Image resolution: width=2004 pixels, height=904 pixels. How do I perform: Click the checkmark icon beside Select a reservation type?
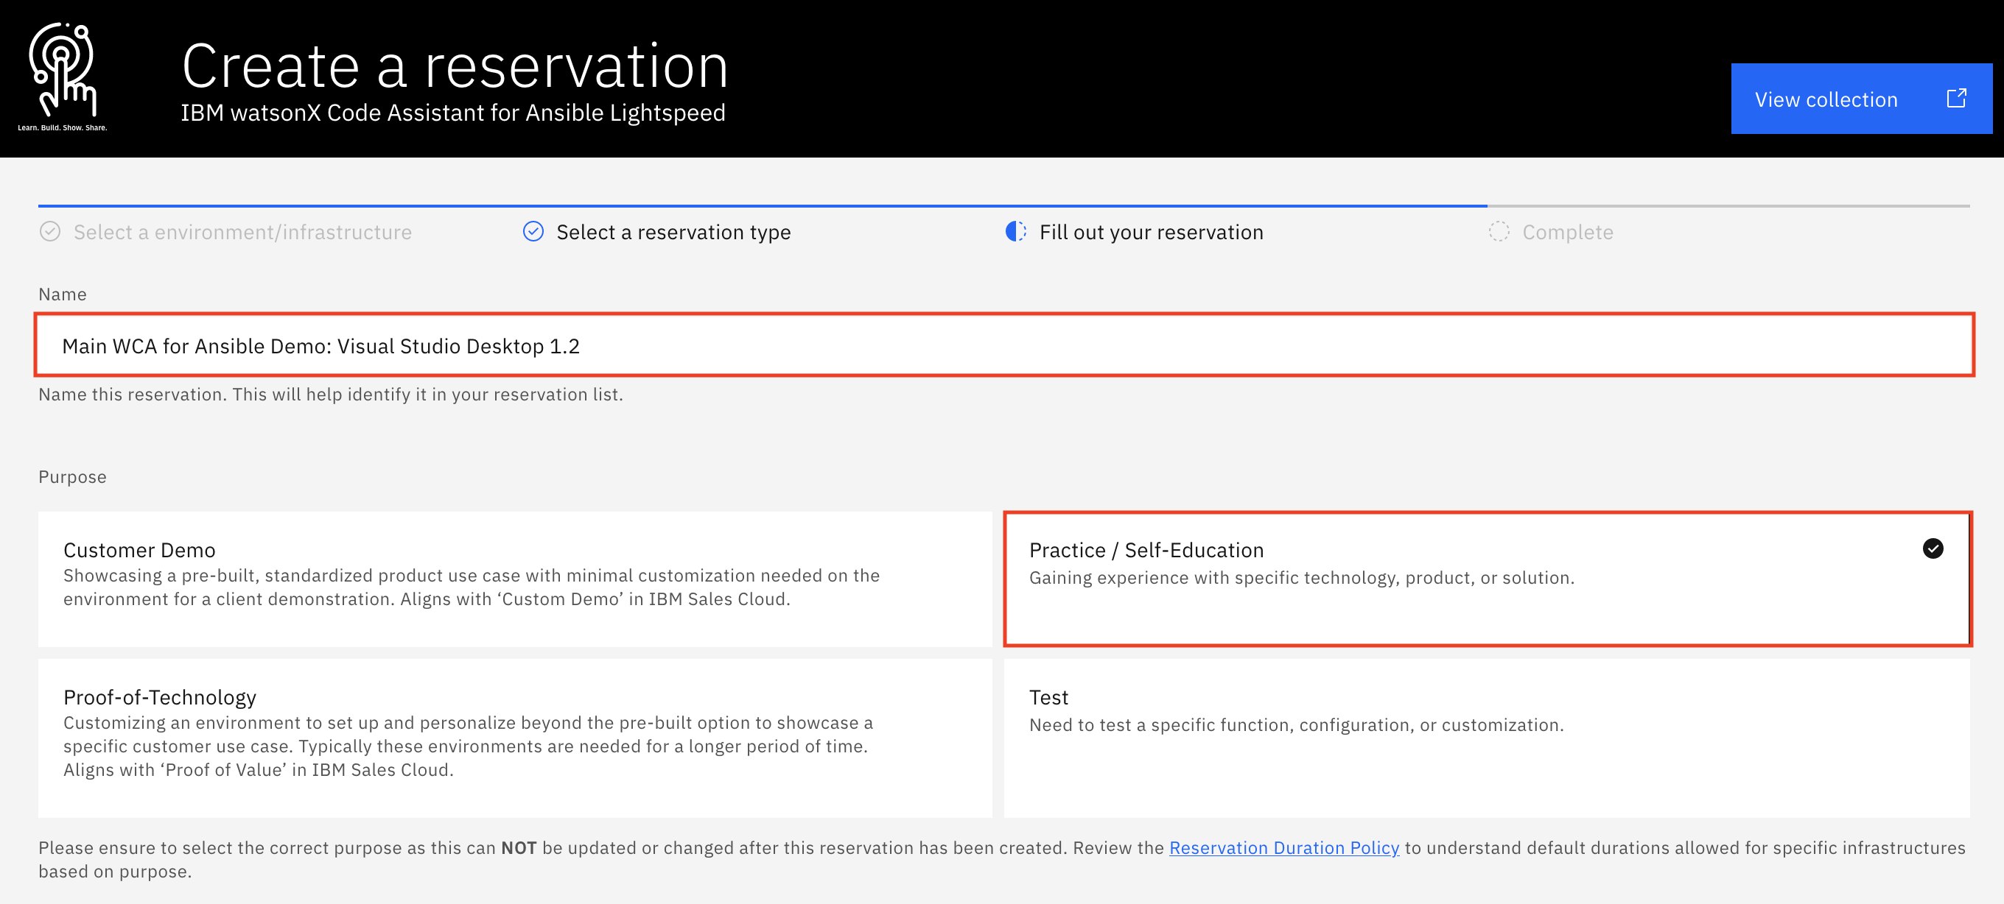click(x=533, y=232)
